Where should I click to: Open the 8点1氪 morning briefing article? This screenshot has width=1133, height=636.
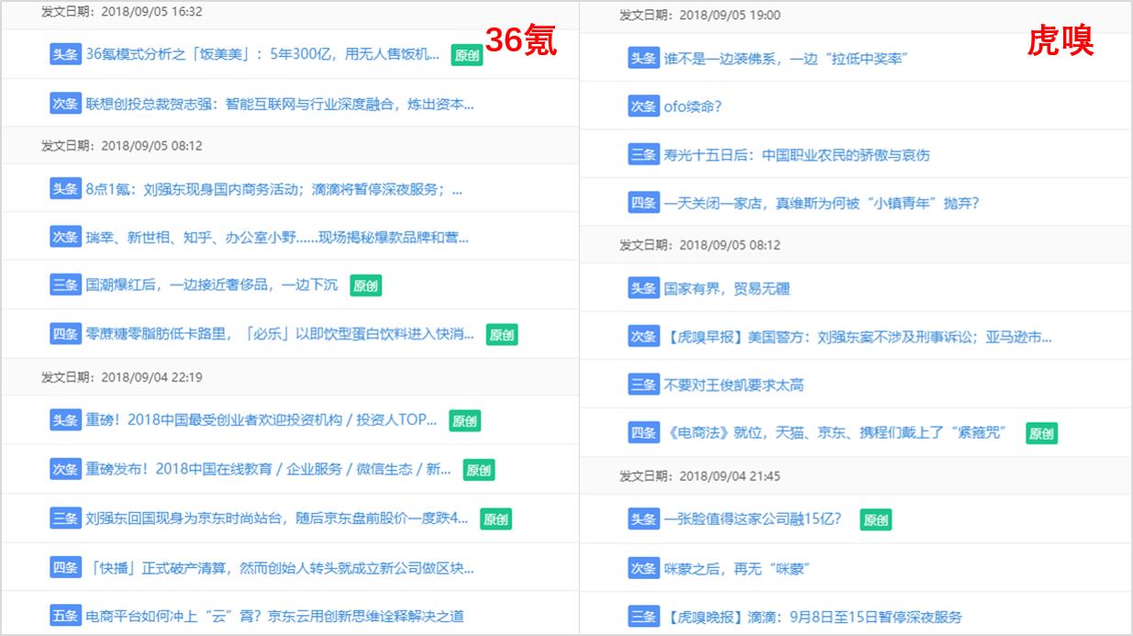pos(275,190)
